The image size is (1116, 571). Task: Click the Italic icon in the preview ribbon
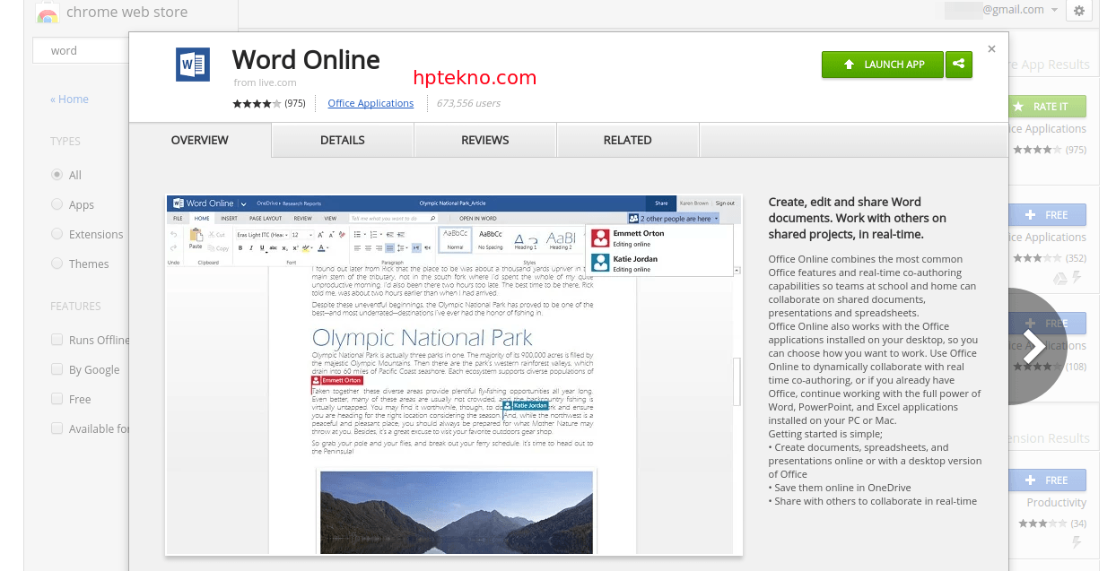pos(251,248)
